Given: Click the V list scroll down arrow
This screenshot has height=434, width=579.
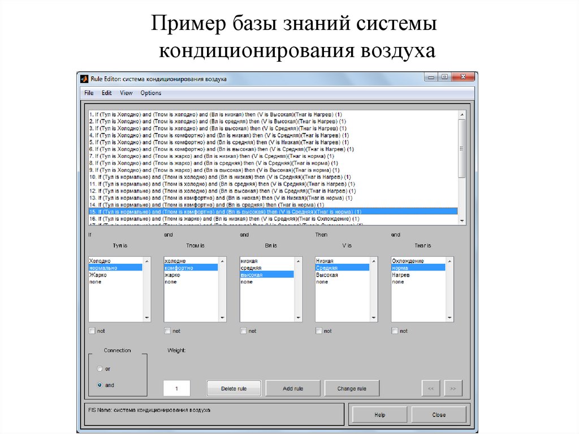Looking at the screenshot, I should pos(373,317).
